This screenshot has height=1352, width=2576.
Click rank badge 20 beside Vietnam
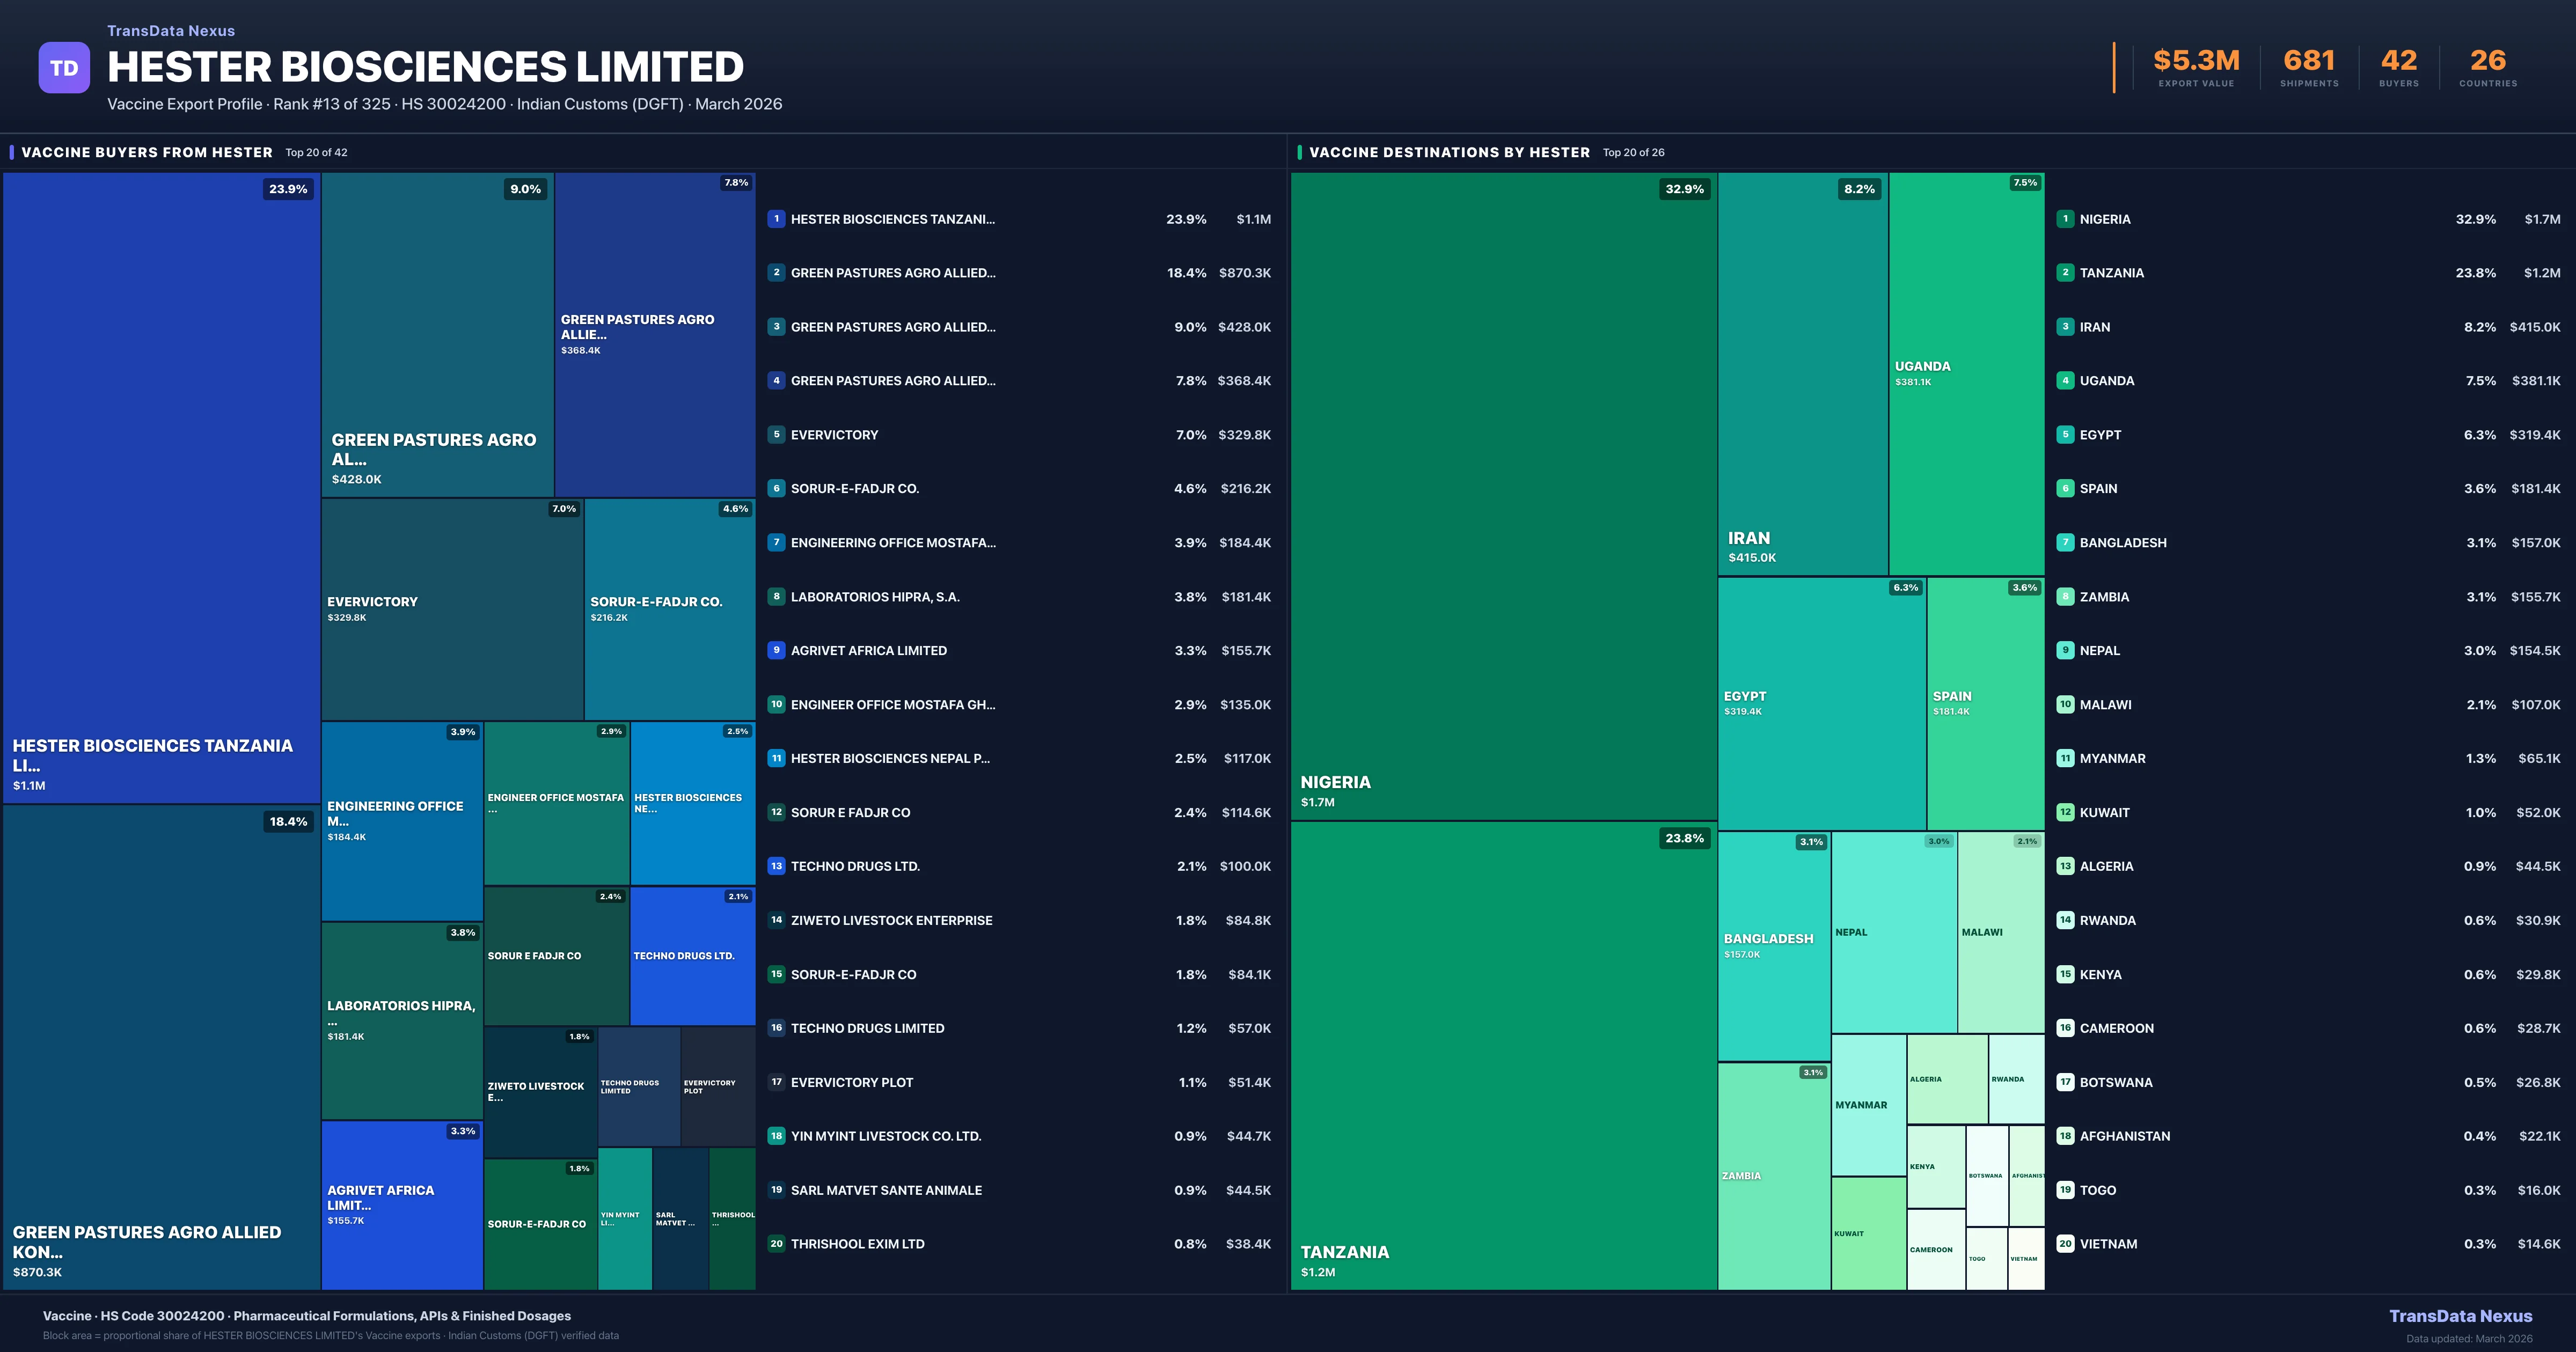pyautogui.click(x=2065, y=1244)
